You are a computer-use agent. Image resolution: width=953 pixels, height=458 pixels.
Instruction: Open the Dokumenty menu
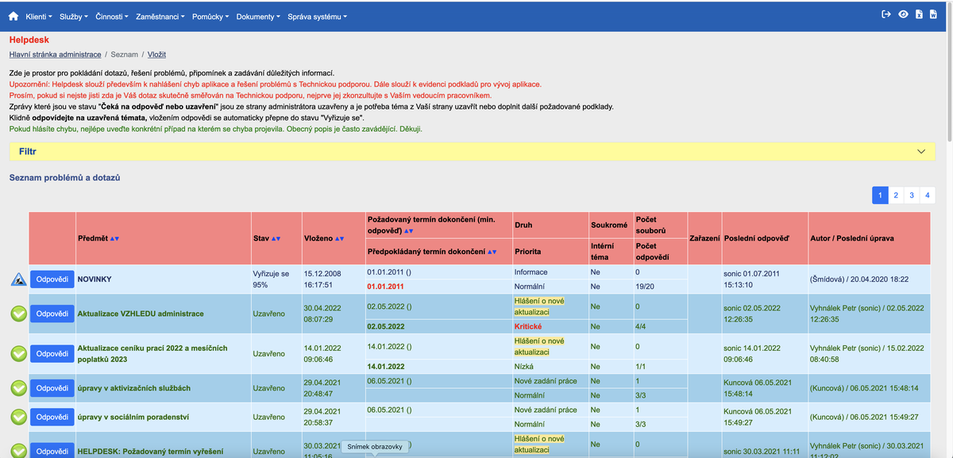click(258, 17)
